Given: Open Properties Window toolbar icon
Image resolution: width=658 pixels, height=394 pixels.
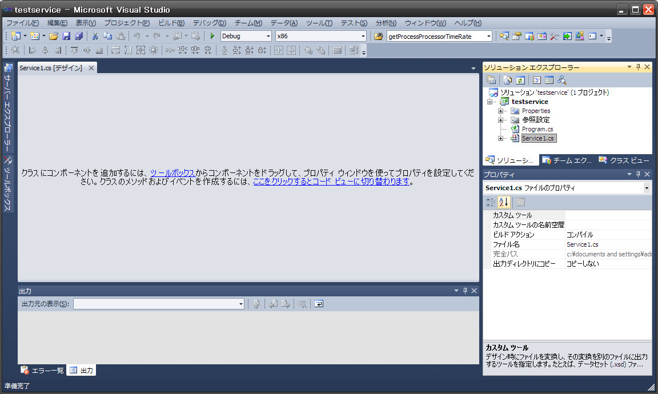Looking at the screenshot, I should pos(516,36).
